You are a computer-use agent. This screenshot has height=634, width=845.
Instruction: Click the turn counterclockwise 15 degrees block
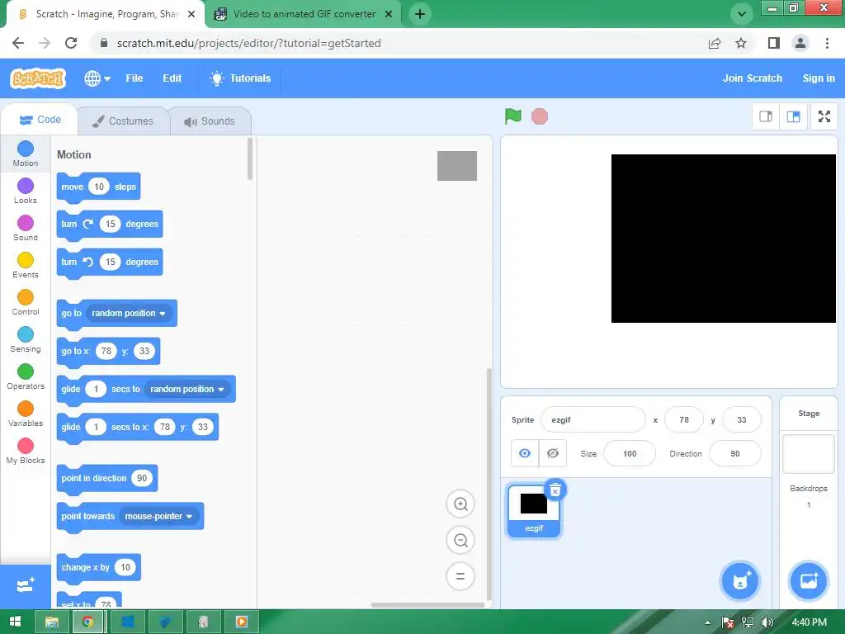(110, 262)
